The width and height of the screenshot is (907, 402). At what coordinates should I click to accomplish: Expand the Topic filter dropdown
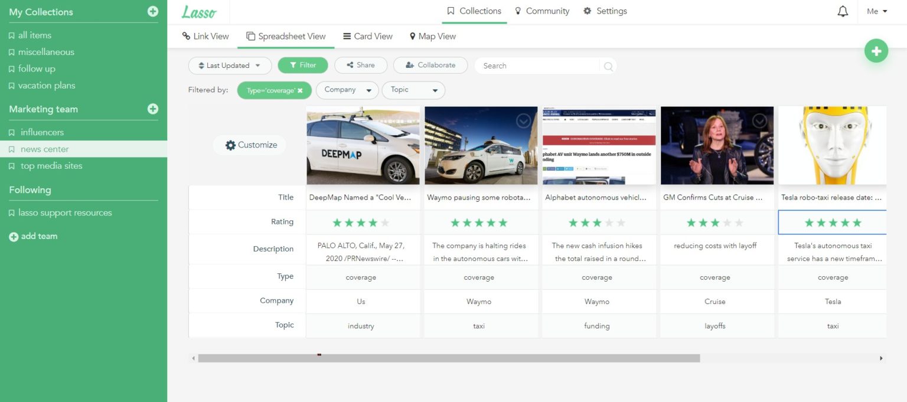413,90
